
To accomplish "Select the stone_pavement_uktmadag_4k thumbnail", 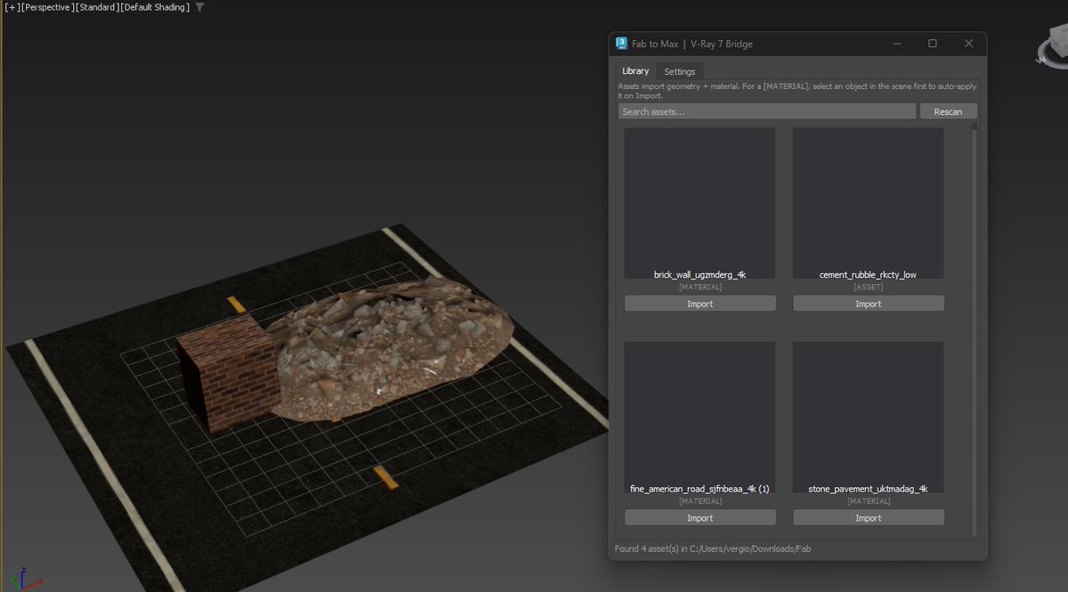I will pyautogui.click(x=868, y=417).
